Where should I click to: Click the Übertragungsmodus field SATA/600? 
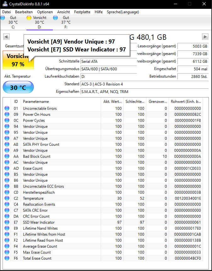pyautogui.click(x=109, y=69)
